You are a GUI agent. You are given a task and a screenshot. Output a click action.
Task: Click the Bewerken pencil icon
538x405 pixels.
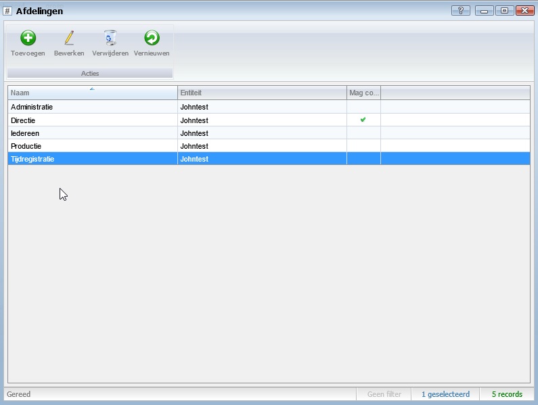(x=69, y=38)
